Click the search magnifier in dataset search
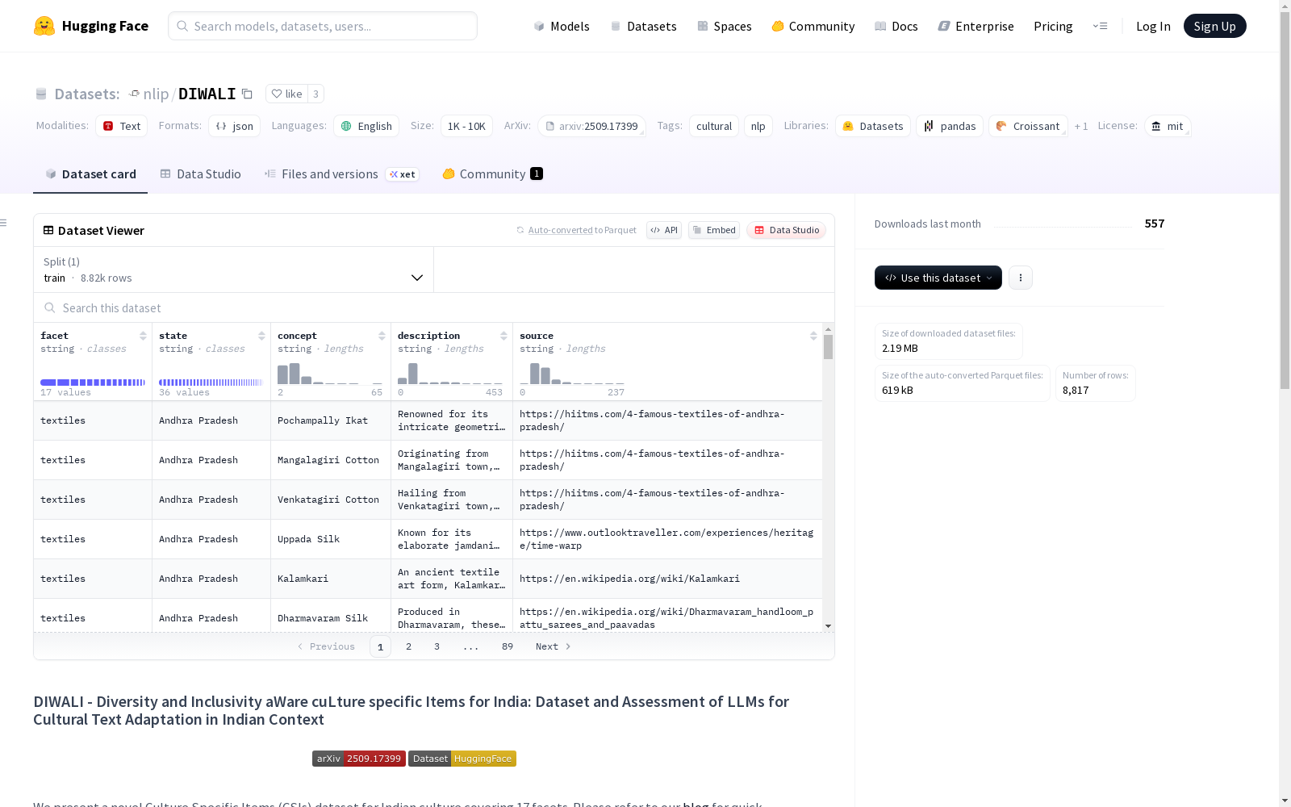Image resolution: width=1291 pixels, height=807 pixels. coord(50,307)
